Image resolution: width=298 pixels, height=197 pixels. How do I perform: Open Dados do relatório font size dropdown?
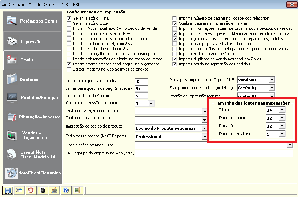pyautogui.click(x=282, y=134)
